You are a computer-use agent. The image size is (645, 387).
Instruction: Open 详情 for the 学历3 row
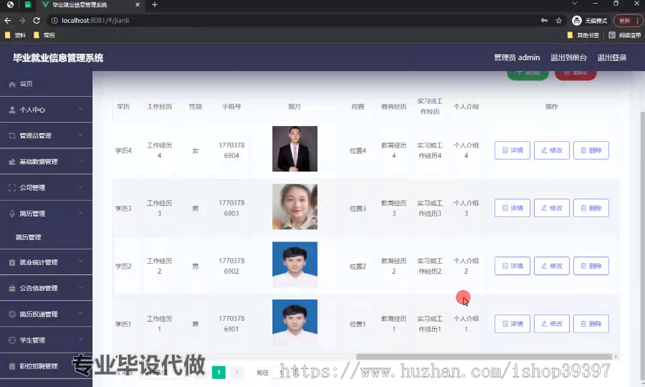512,208
